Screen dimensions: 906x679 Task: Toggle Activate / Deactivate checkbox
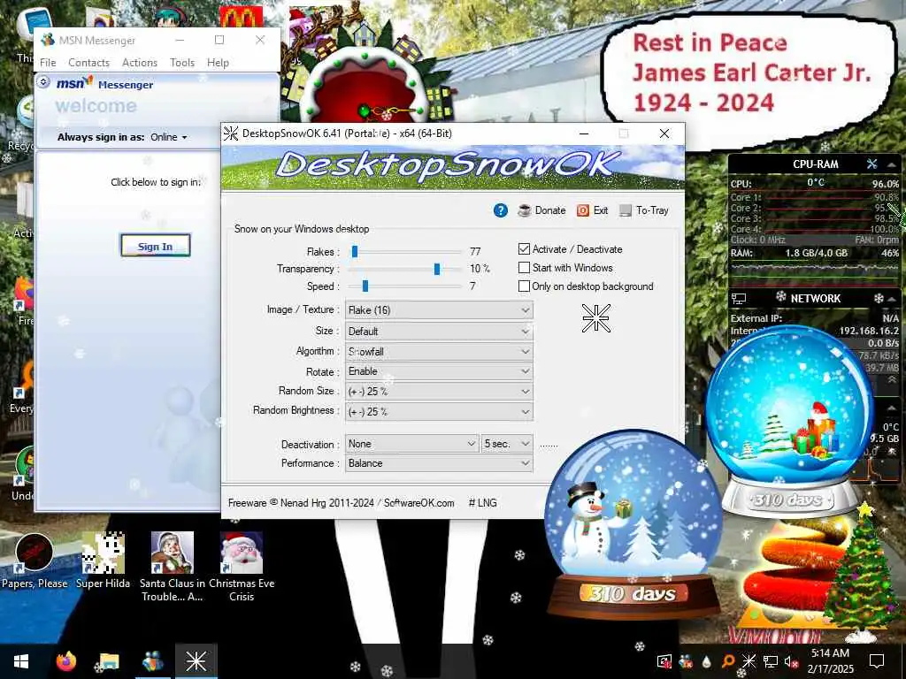524,249
